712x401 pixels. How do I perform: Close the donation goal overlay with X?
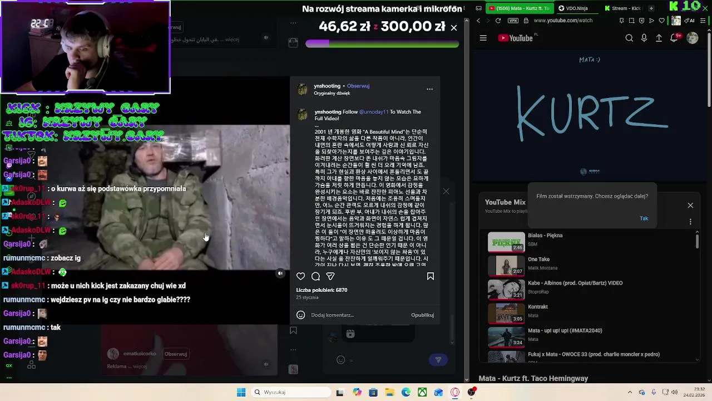[x=454, y=27]
